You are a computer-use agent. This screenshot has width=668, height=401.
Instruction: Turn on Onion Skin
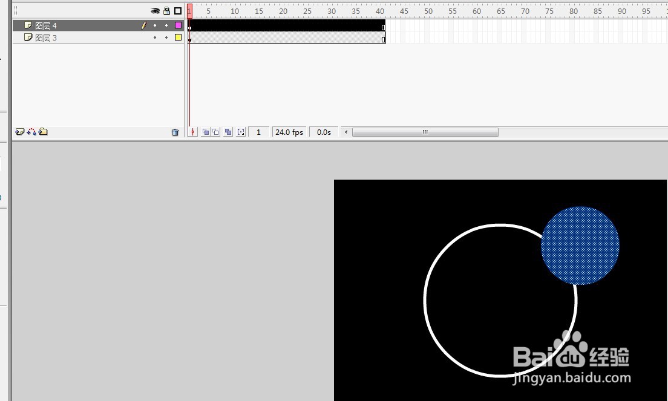[206, 132]
